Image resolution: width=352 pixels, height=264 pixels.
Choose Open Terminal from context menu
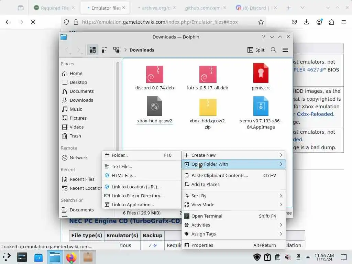pos(233,216)
